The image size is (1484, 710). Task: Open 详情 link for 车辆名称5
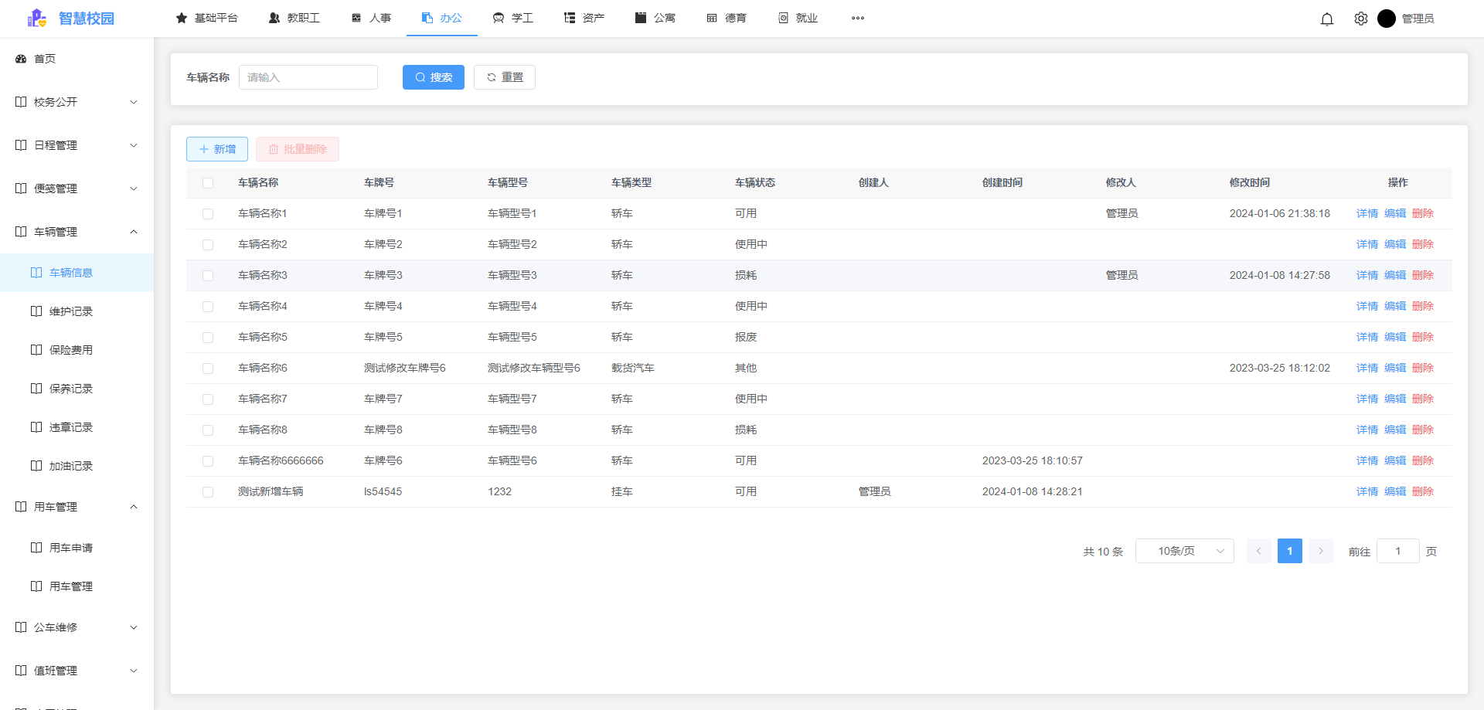[x=1367, y=337]
